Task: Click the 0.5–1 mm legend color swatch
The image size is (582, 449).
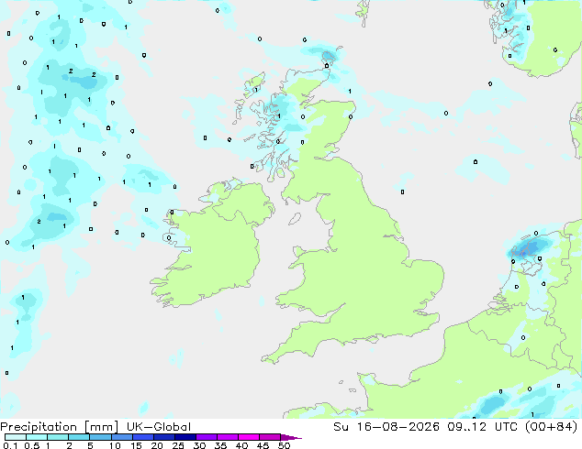Action: [x=37, y=437]
